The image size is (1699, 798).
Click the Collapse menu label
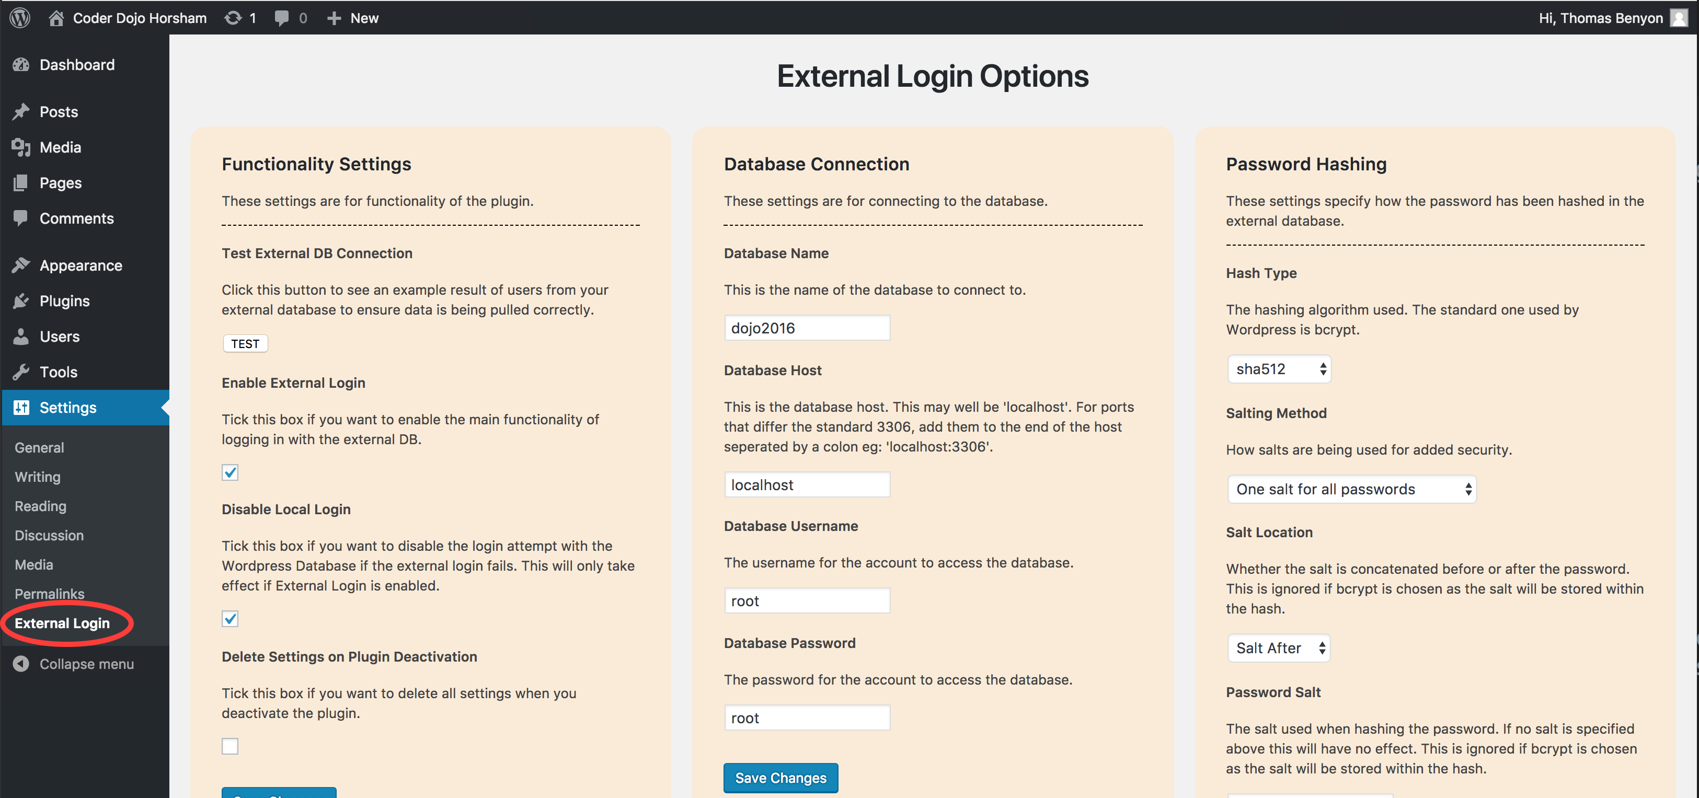[x=86, y=664]
